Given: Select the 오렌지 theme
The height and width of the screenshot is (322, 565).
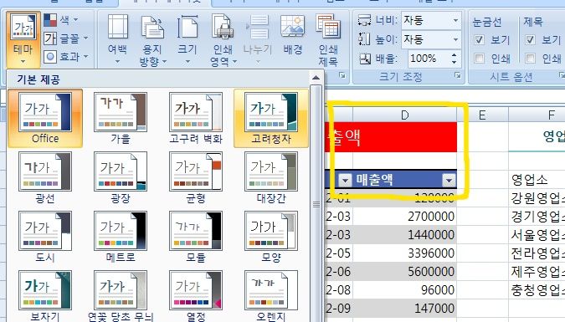Looking at the screenshot, I should [271, 295].
